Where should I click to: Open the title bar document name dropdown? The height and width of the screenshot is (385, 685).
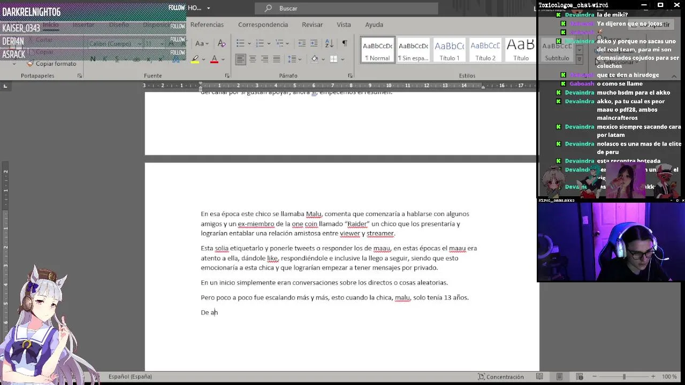click(208, 8)
